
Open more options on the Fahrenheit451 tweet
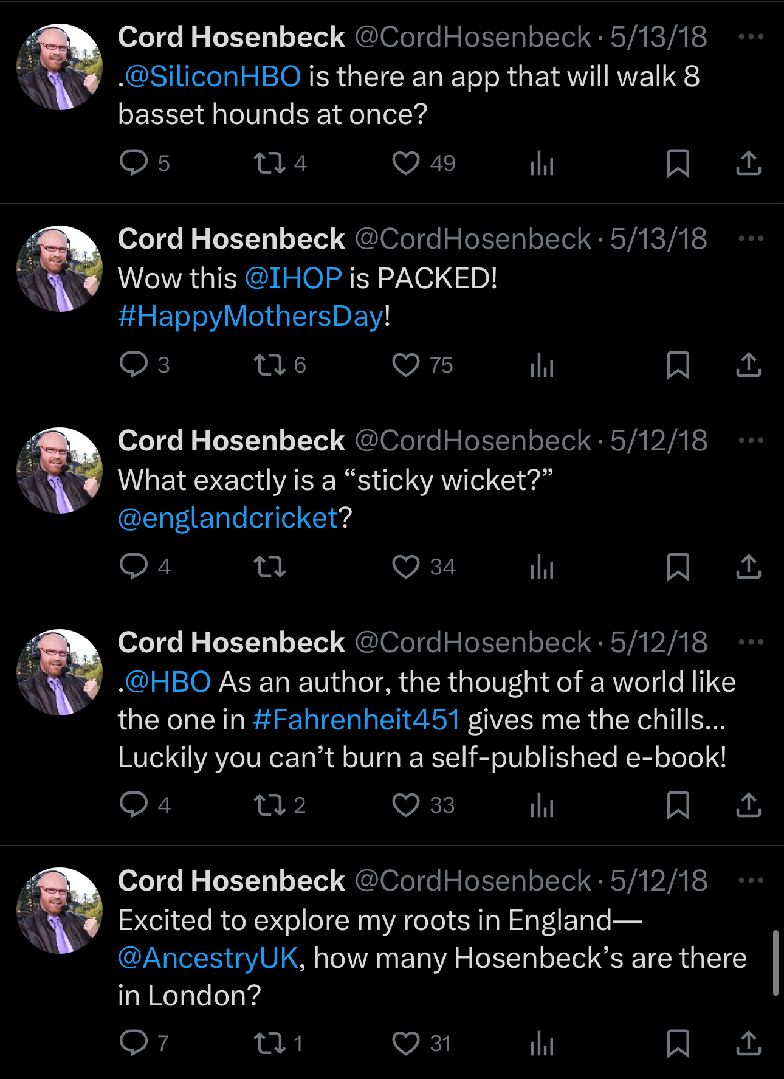(751, 642)
